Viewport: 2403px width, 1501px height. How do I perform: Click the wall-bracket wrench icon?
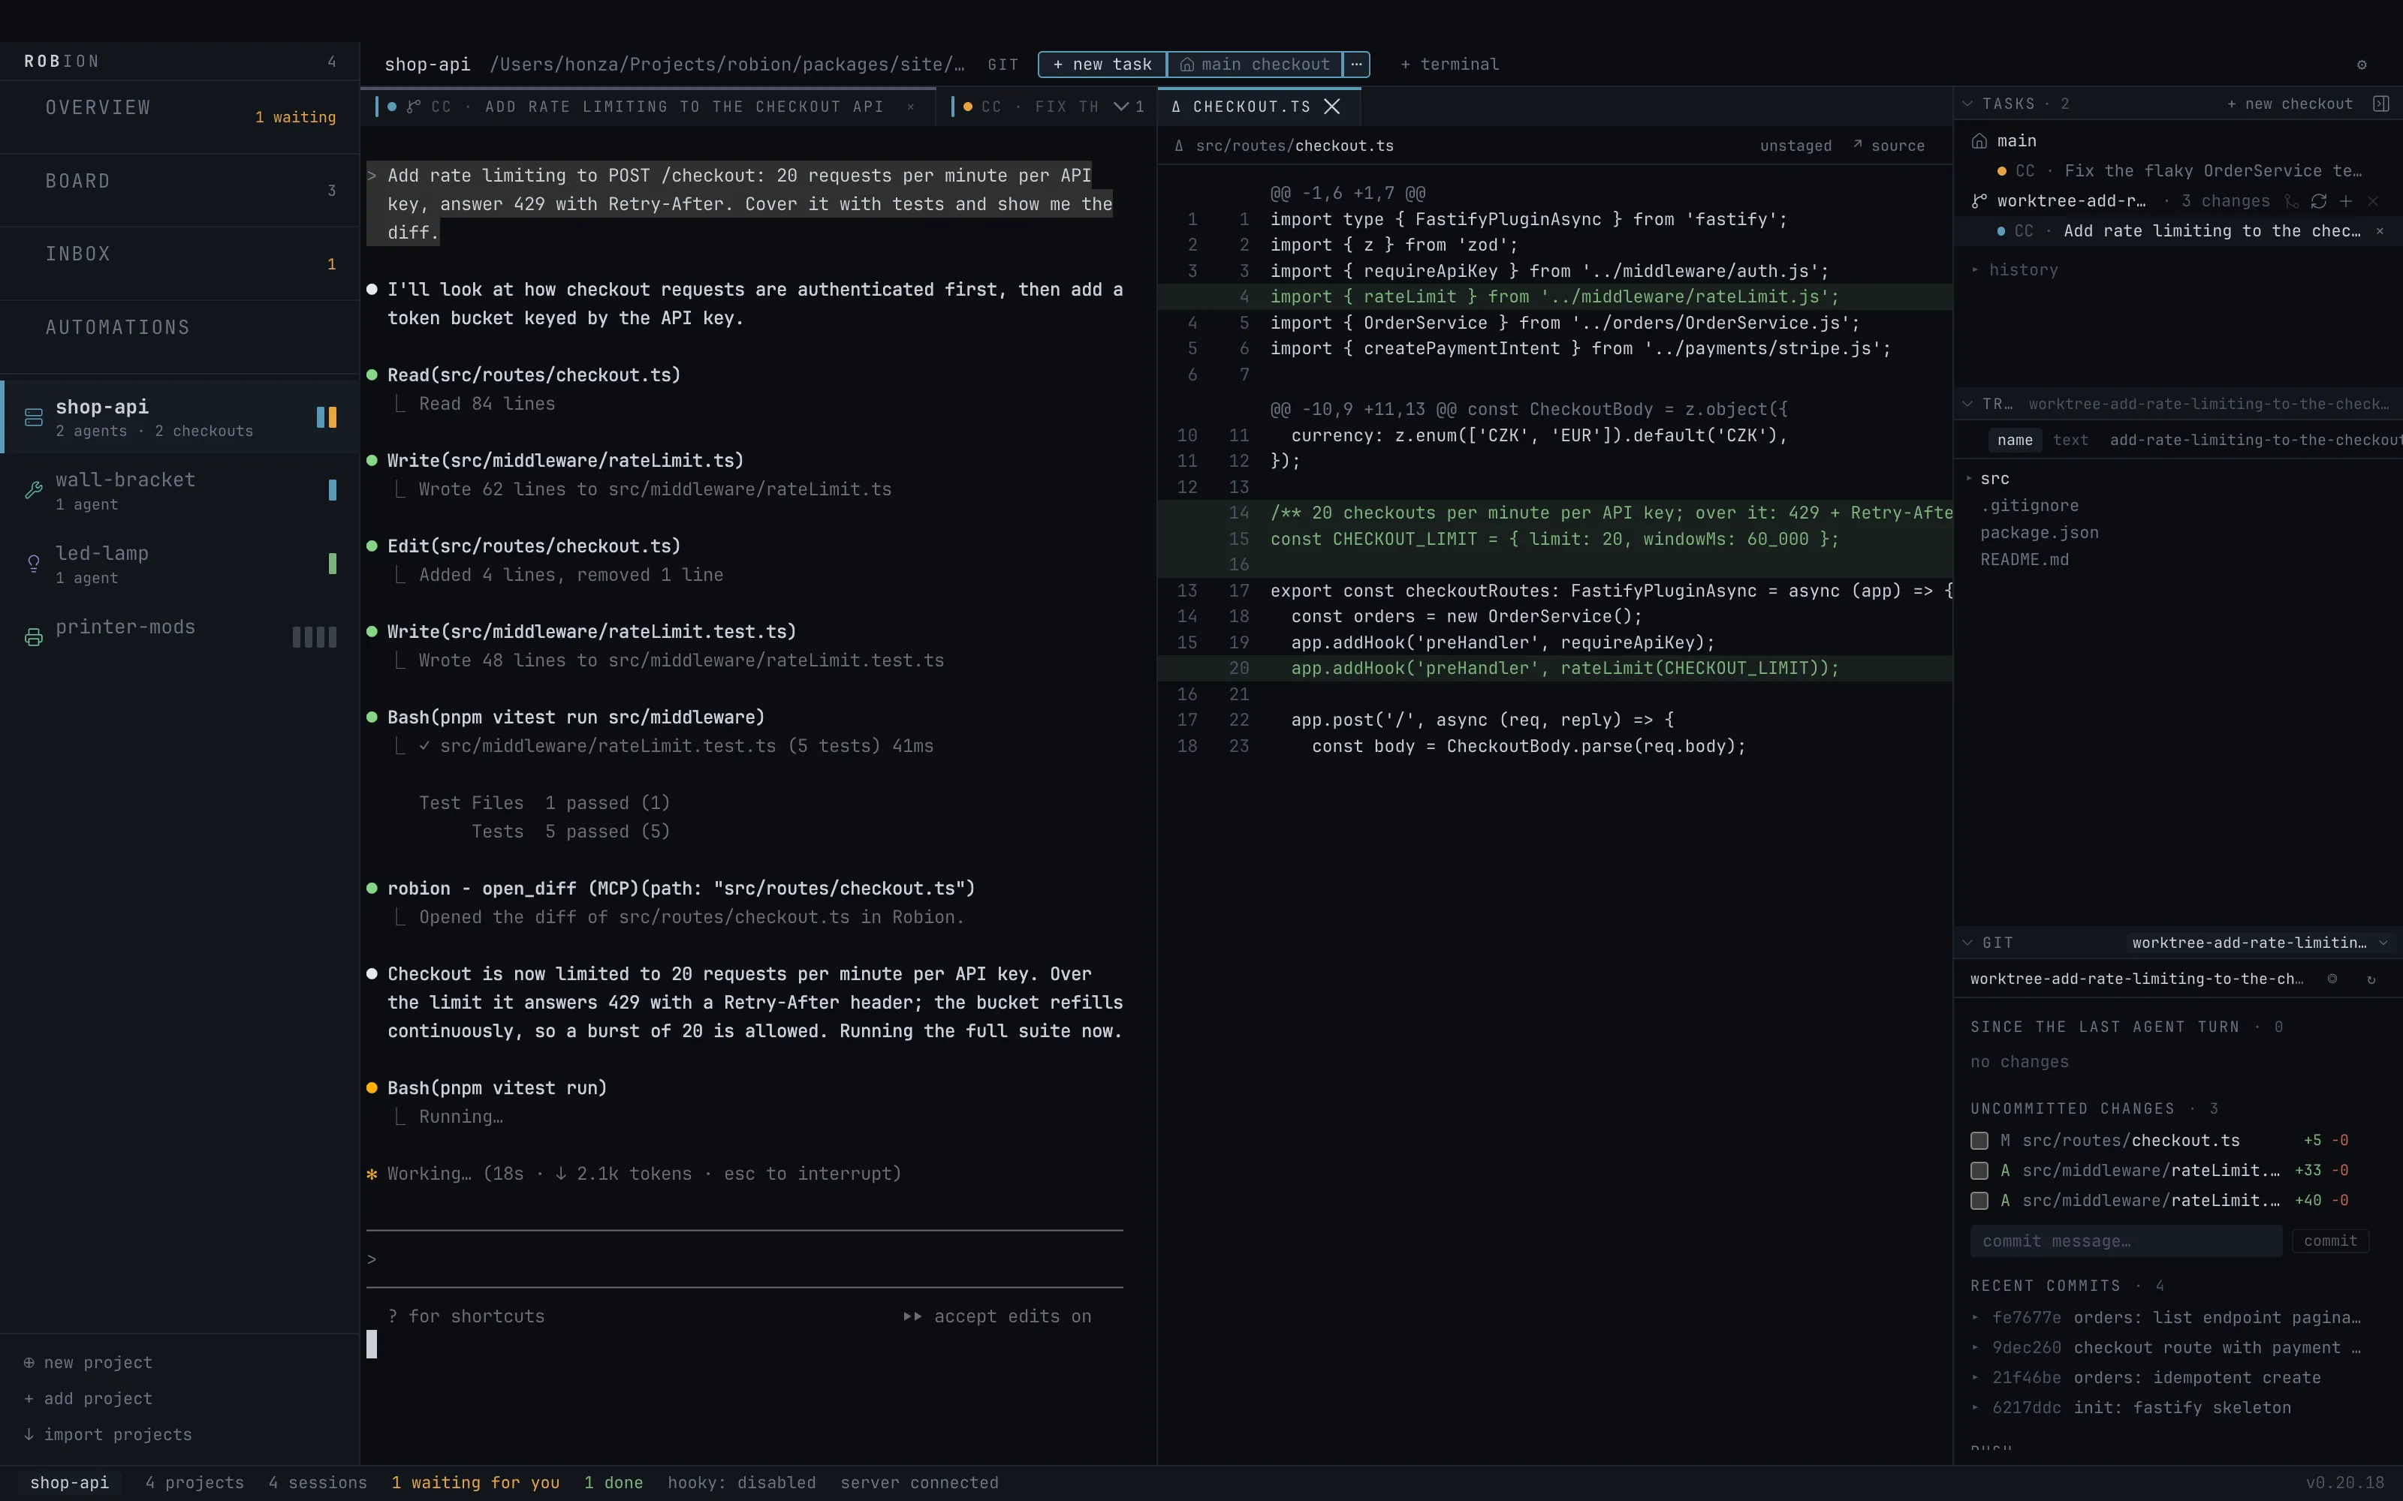coord(34,489)
